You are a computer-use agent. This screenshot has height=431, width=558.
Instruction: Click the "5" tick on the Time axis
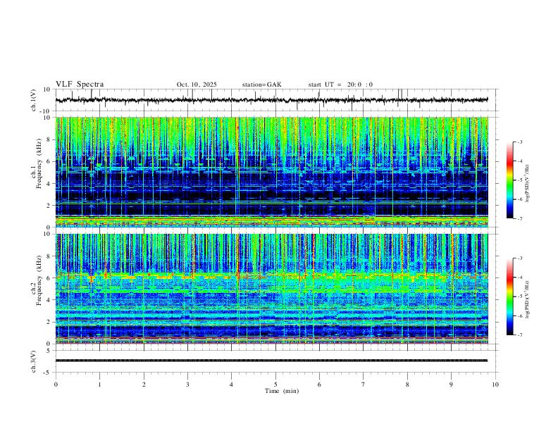click(275, 385)
